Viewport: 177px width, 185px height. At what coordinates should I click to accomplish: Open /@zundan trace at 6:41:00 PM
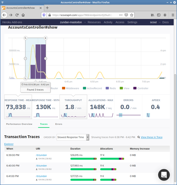(x=41, y=176)
